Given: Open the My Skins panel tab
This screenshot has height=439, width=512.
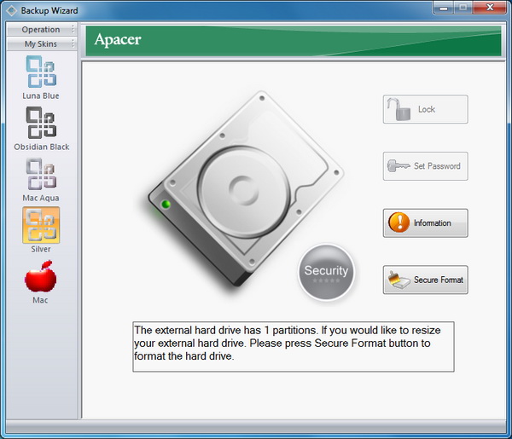Looking at the screenshot, I should [x=41, y=43].
